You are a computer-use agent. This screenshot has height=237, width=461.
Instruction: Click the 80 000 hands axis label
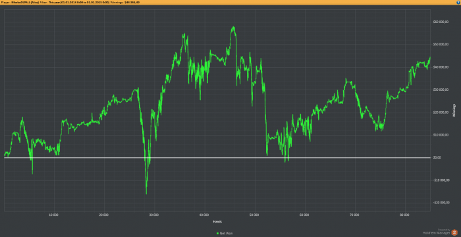(x=404, y=215)
